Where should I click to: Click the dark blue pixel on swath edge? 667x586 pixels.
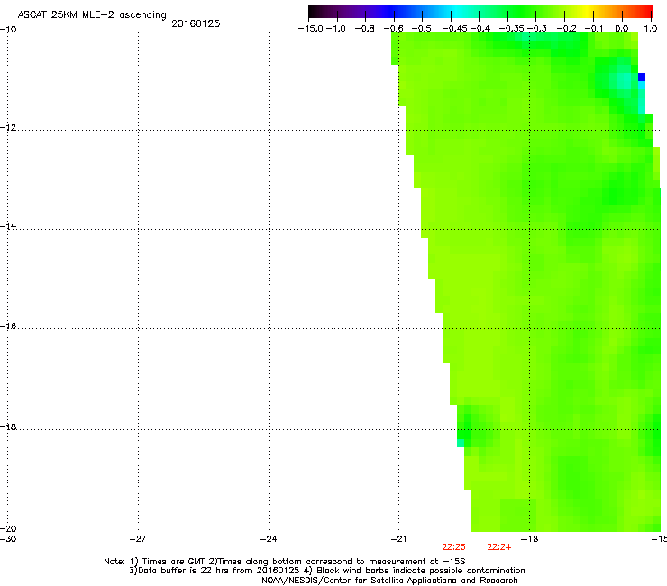(642, 77)
